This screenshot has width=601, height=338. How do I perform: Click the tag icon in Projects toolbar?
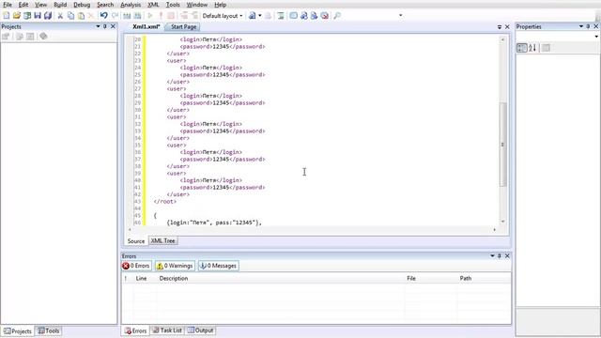pos(43,37)
